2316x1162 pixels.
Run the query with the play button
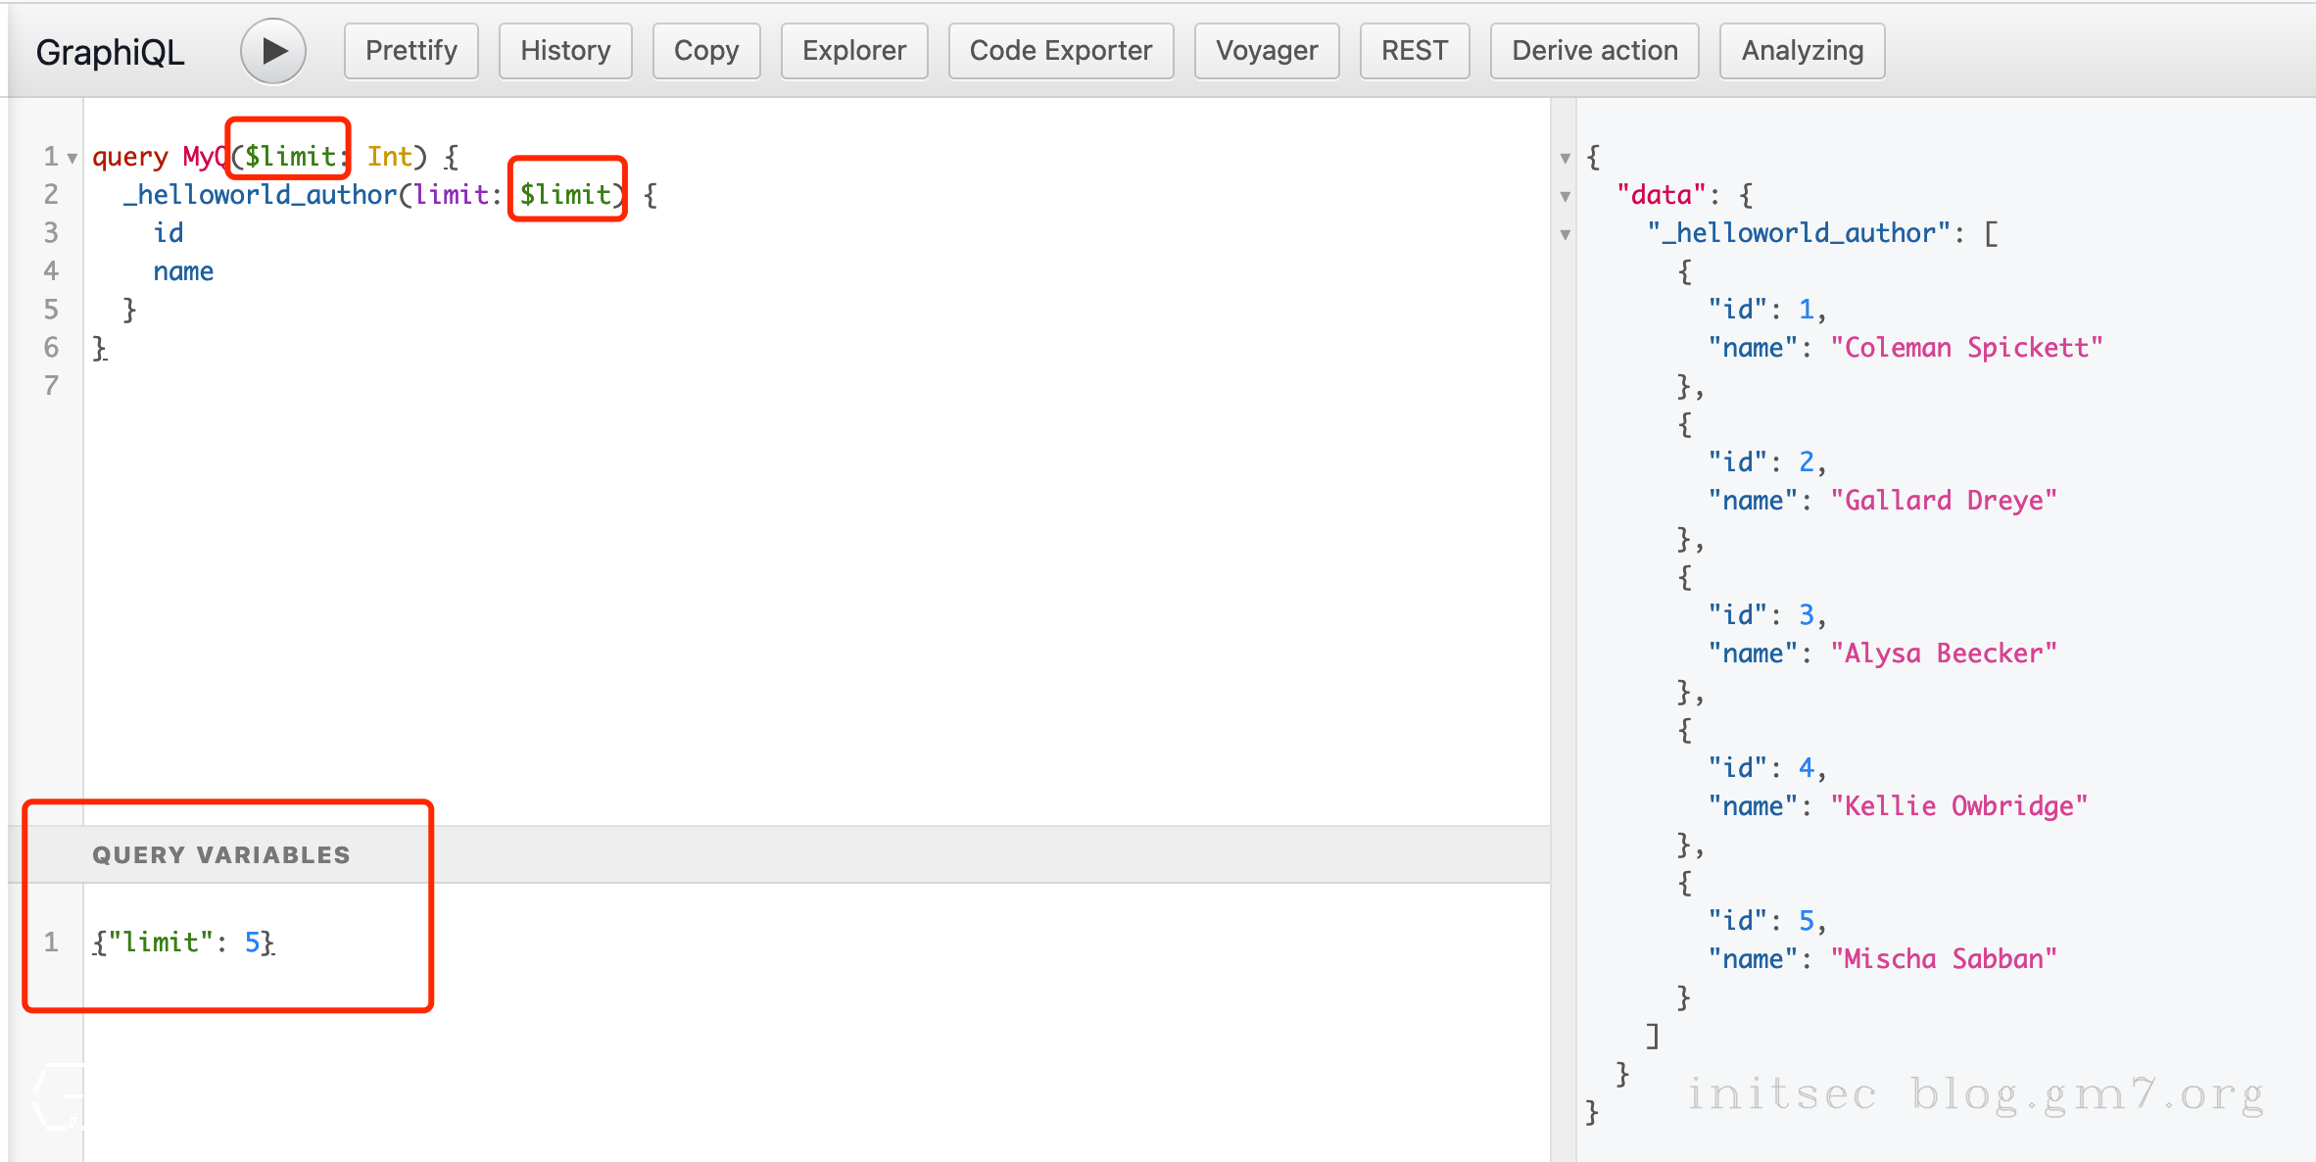[x=273, y=51]
